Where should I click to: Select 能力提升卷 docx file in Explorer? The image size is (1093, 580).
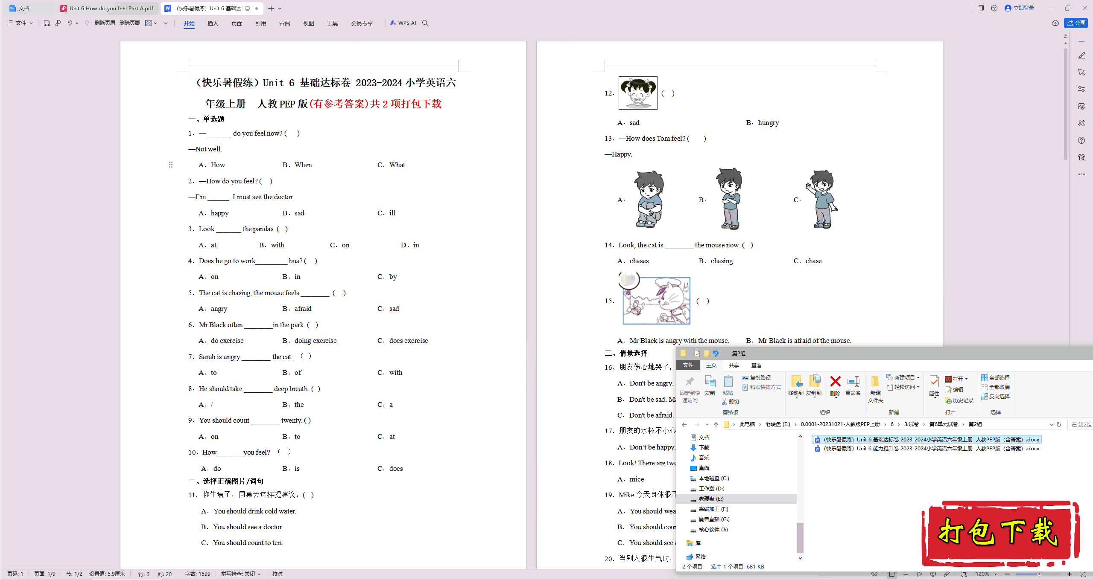tap(926, 449)
